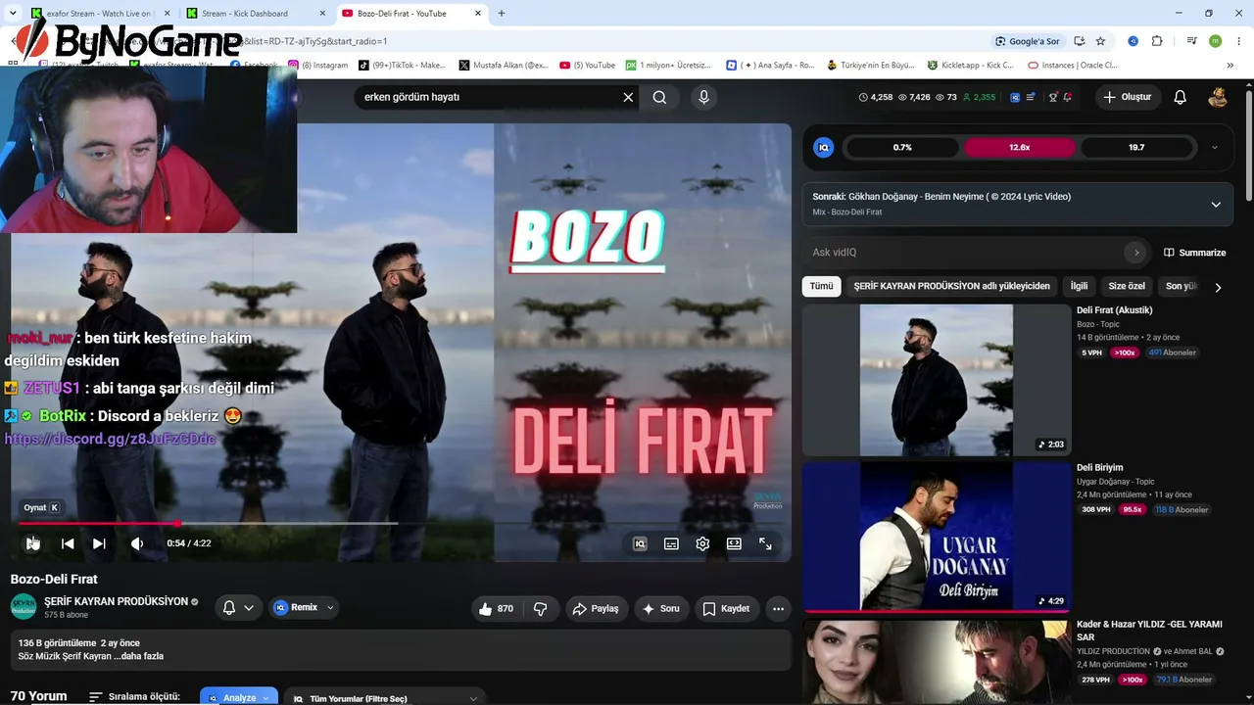Open the vidIQ Remix dropdown

point(305,608)
